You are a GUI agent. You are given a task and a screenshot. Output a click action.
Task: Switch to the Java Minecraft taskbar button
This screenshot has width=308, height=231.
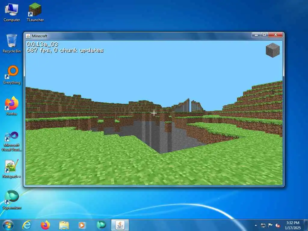click(120, 225)
